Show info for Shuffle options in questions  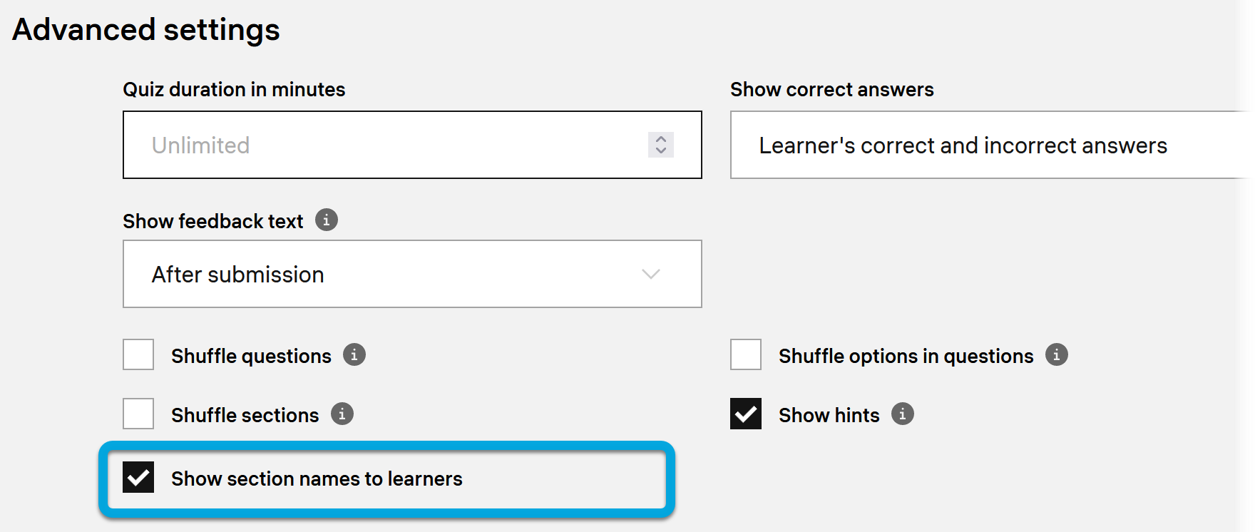pyautogui.click(x=1057, y=354)
